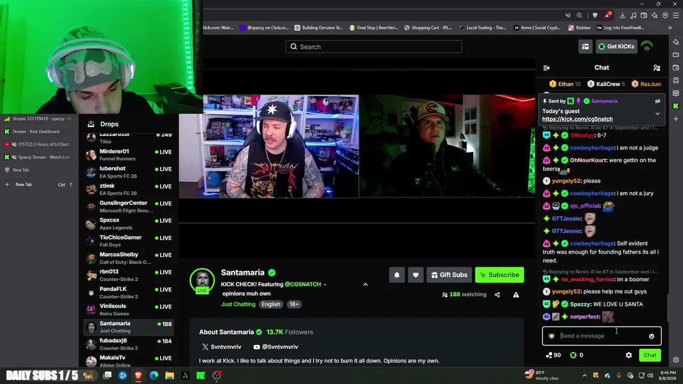Toggle notification bell for Santamaria
Viewport: 683px width, 384px height.
click(x=396, y=275)
